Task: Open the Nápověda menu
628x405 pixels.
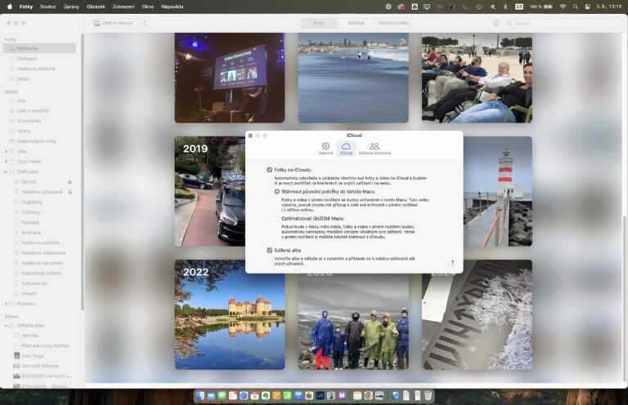Action: pyautogui.click(x=173, y=7)
